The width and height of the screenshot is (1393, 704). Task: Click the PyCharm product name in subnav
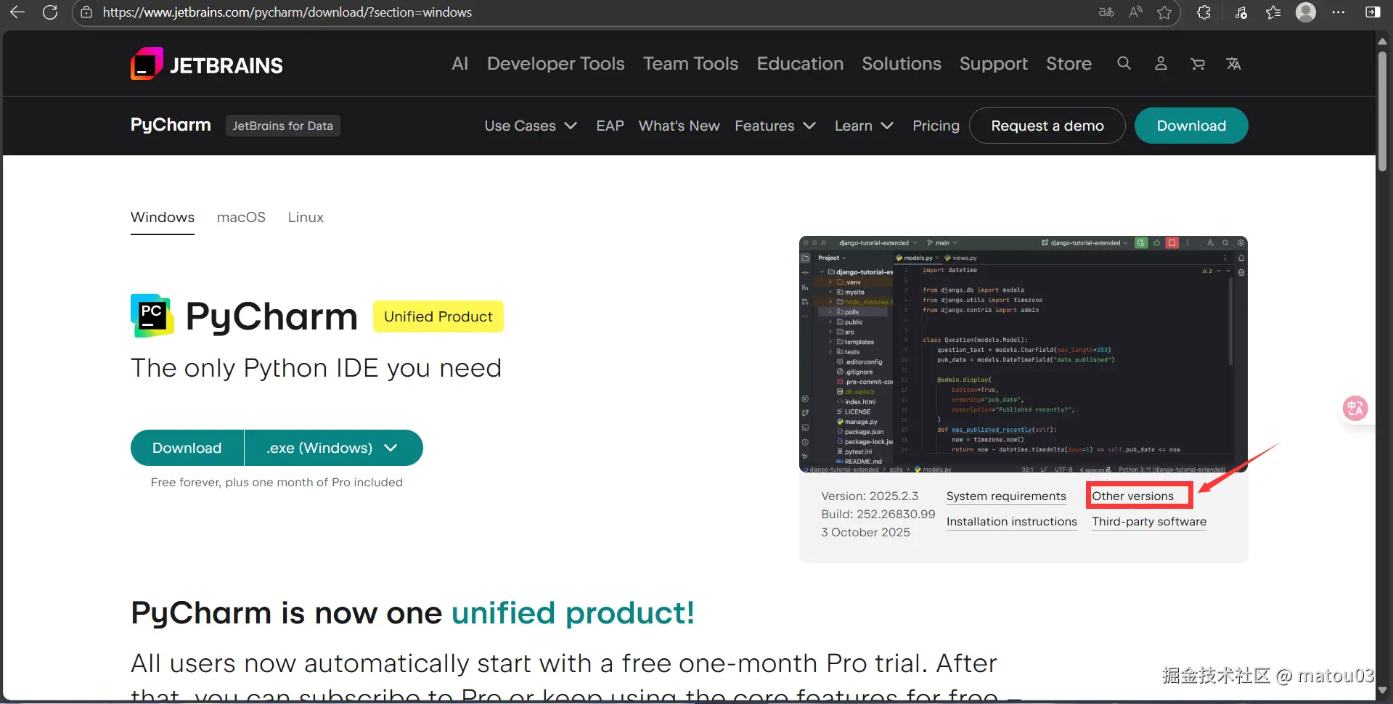[171, 125]
